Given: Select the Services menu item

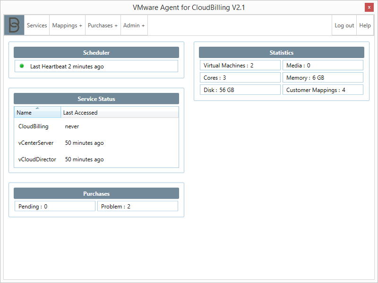Looking at the screenshot, I should [37, 25].
